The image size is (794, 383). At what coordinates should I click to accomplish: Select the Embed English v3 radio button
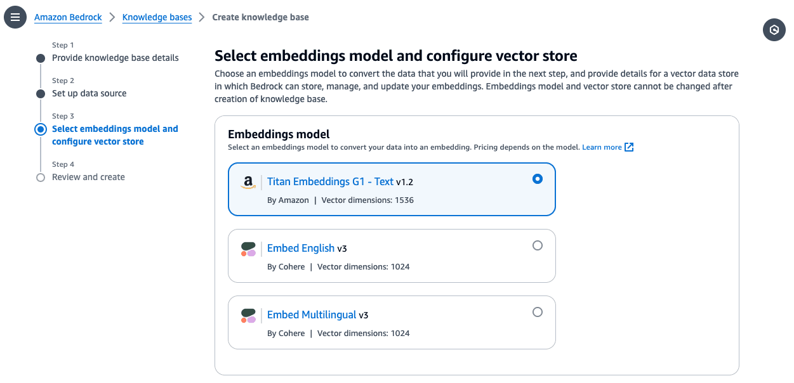tap(538, 245)
